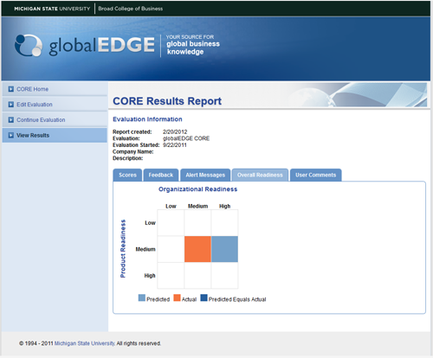Click the evaluation name globalEDGE CORE
The image size is (433, 358).
tap(186, 138)
